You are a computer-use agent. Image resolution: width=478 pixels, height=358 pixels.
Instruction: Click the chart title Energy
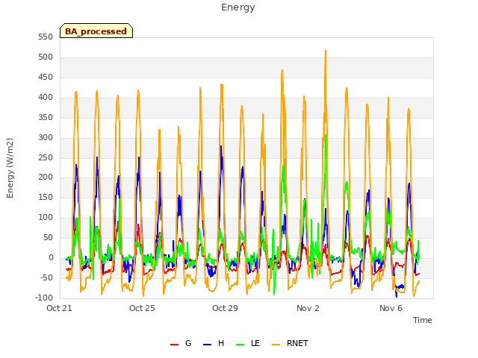(238, 7)
